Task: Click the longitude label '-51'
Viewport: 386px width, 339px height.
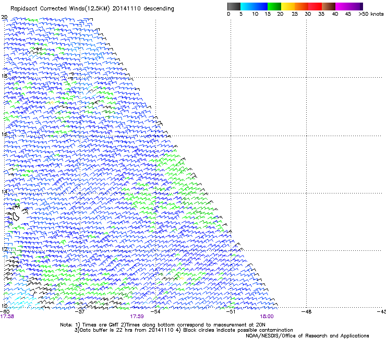Action: point(231,312)
